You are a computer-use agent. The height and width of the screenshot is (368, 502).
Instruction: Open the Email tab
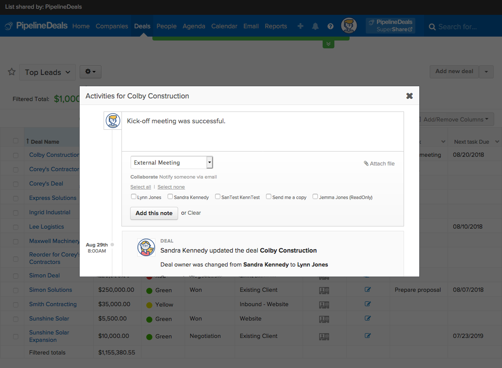251,26
